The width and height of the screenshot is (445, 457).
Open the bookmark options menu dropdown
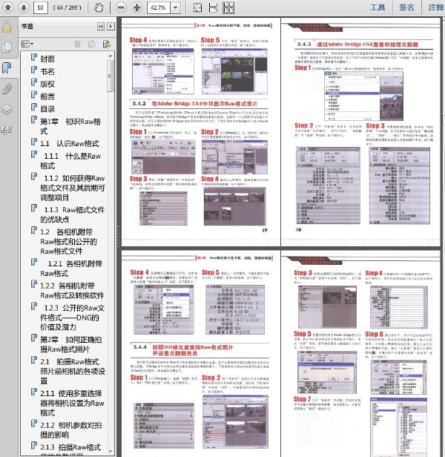click(27, 44)
